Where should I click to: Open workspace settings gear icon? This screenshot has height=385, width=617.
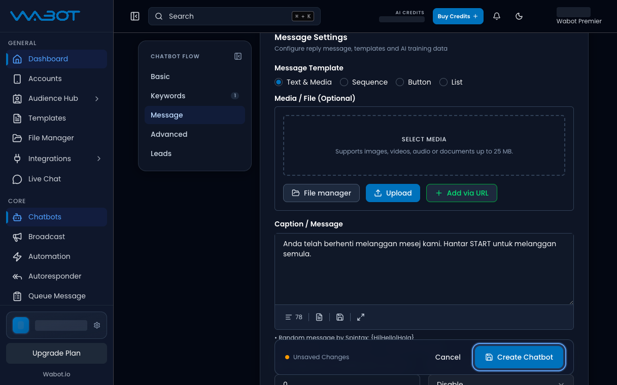pos(97,325)
